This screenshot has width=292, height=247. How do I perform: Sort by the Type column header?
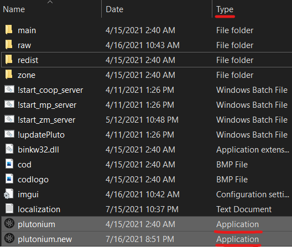pyautogui.click(x=225, y=10)
